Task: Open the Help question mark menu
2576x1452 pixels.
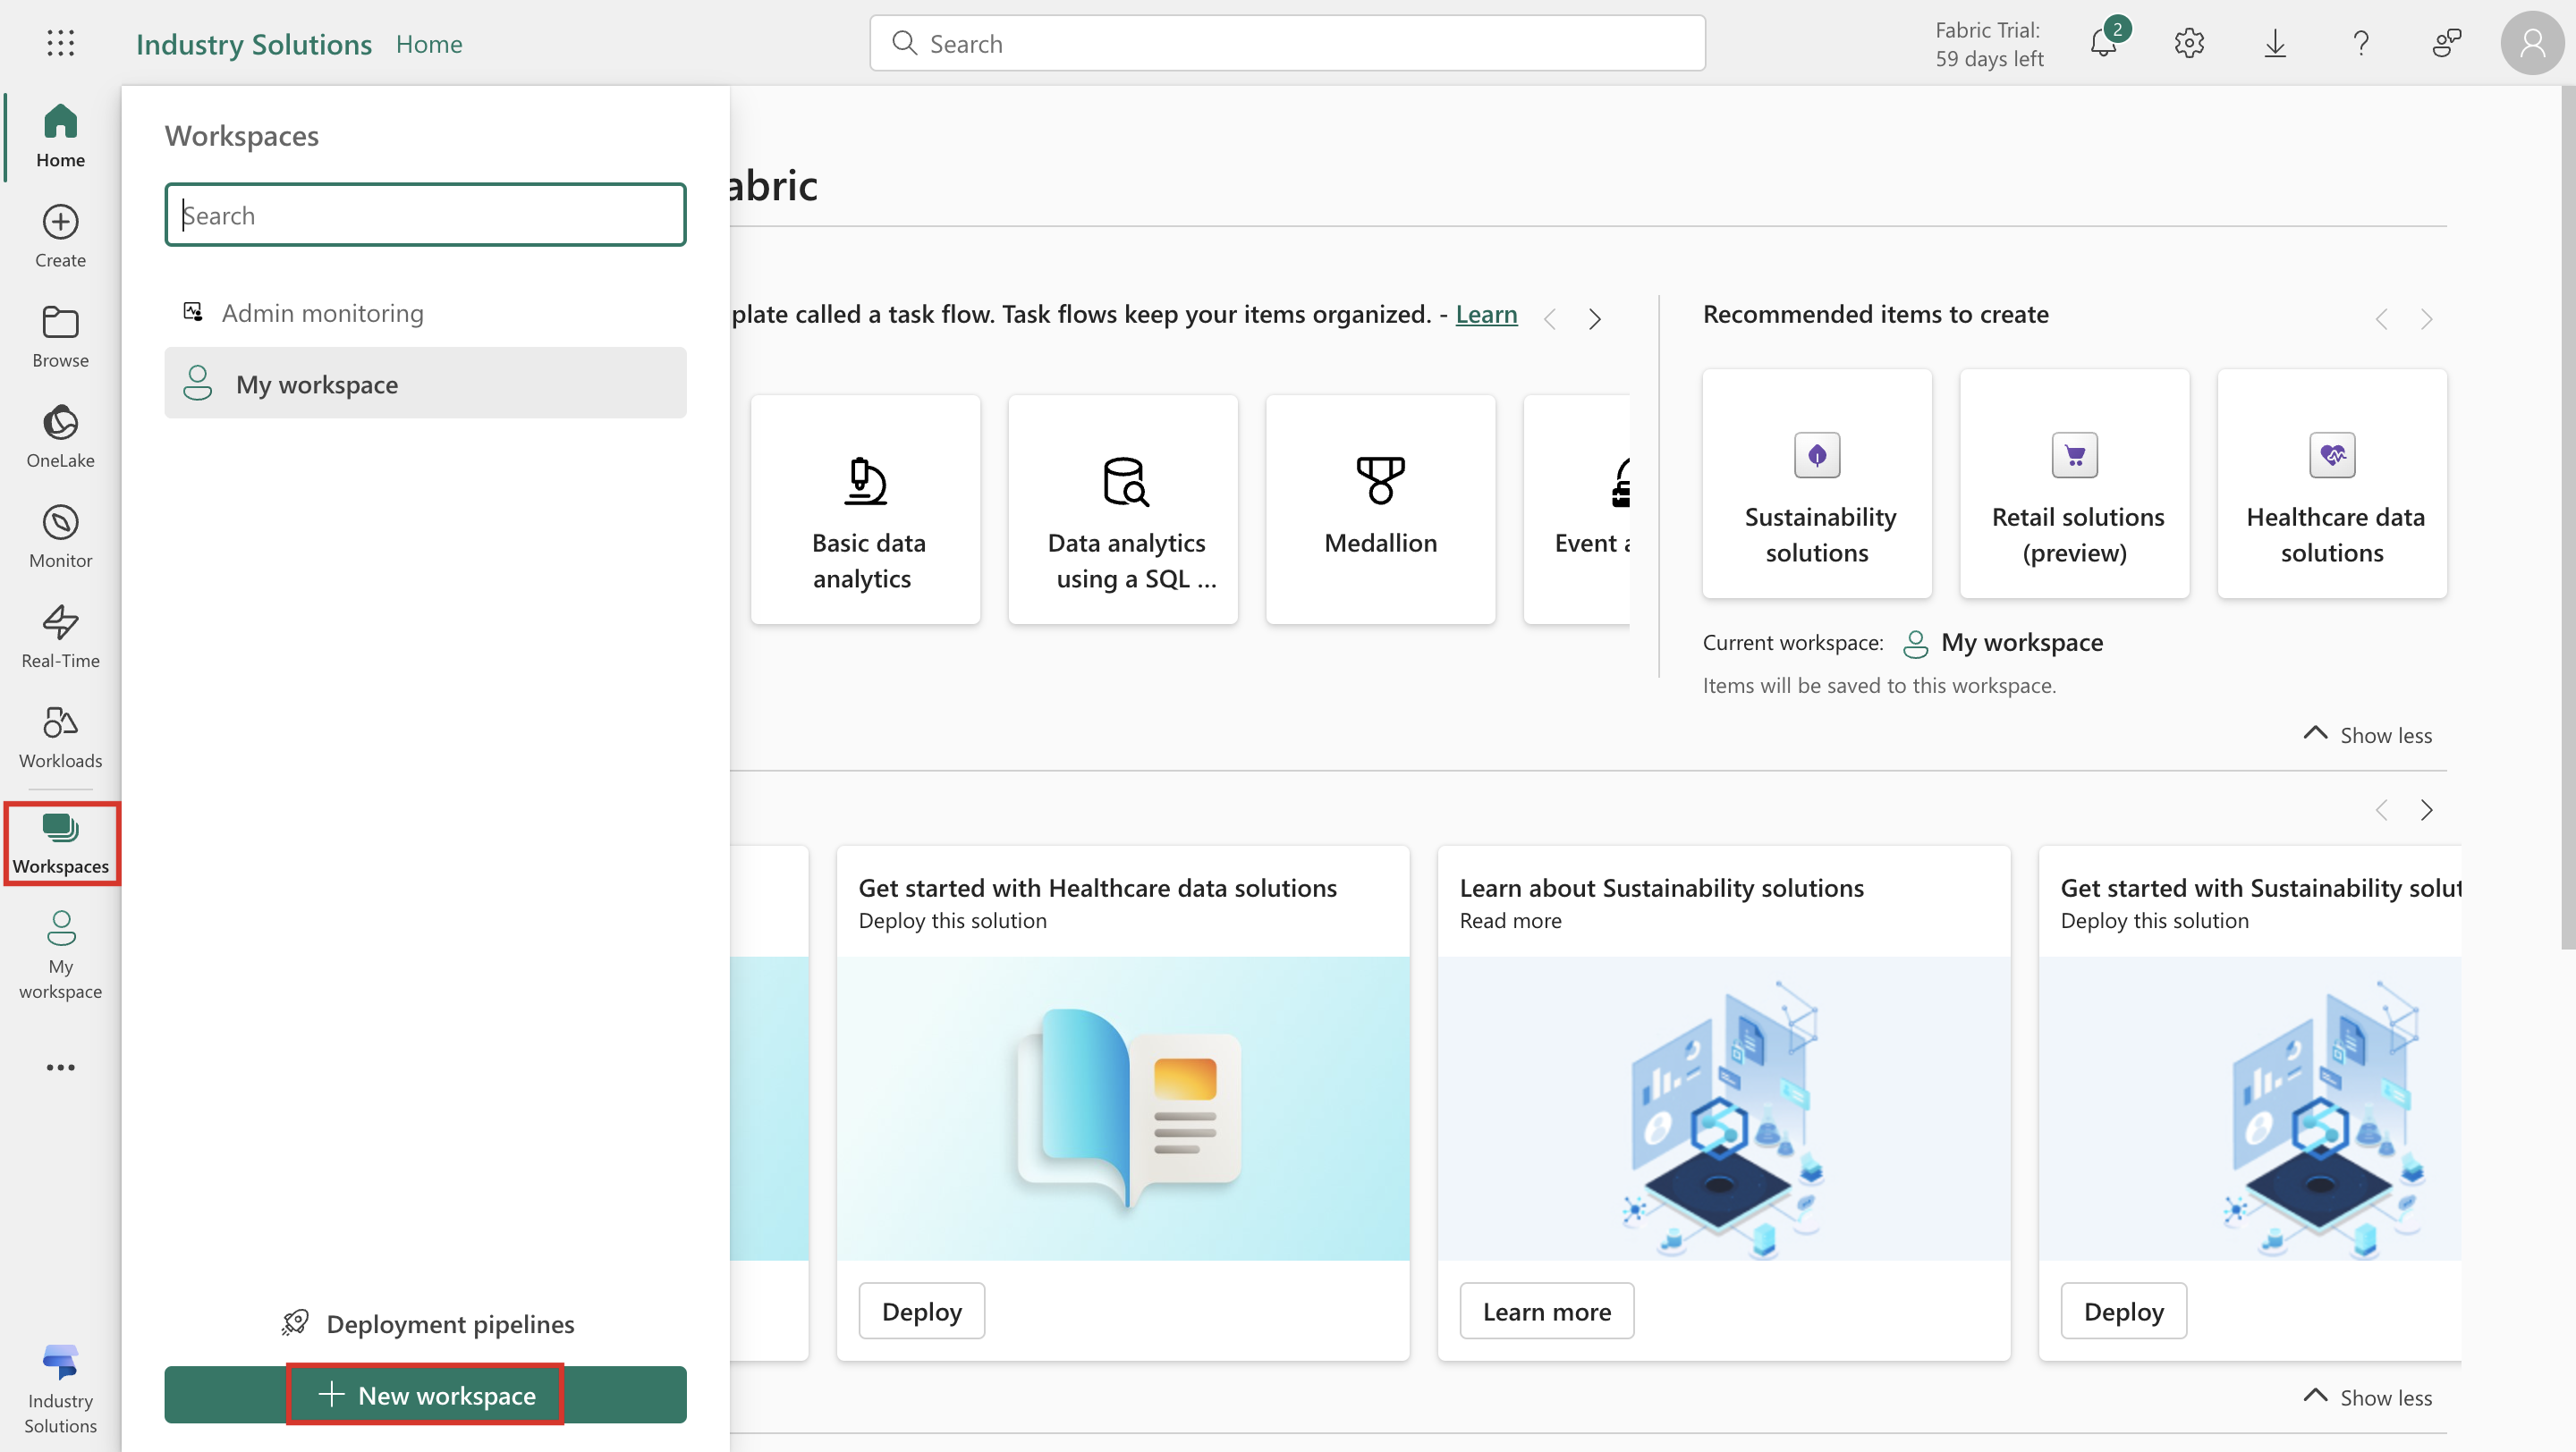Action: coord(2361,43)
